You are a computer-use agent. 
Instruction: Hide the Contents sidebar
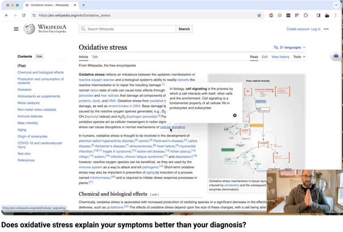click(x=39, y=56)
